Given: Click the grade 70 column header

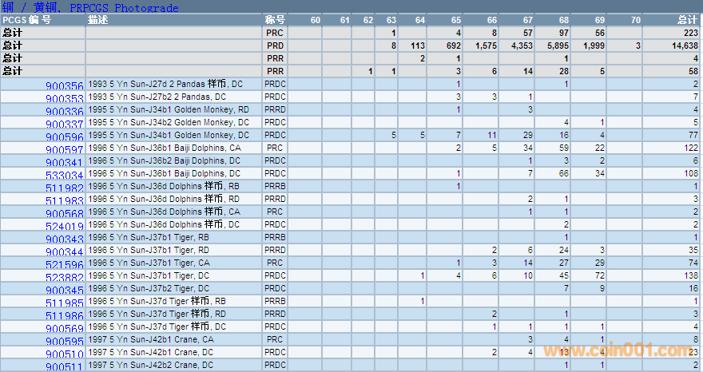Looking at the screenshot, I should point(635,19).
